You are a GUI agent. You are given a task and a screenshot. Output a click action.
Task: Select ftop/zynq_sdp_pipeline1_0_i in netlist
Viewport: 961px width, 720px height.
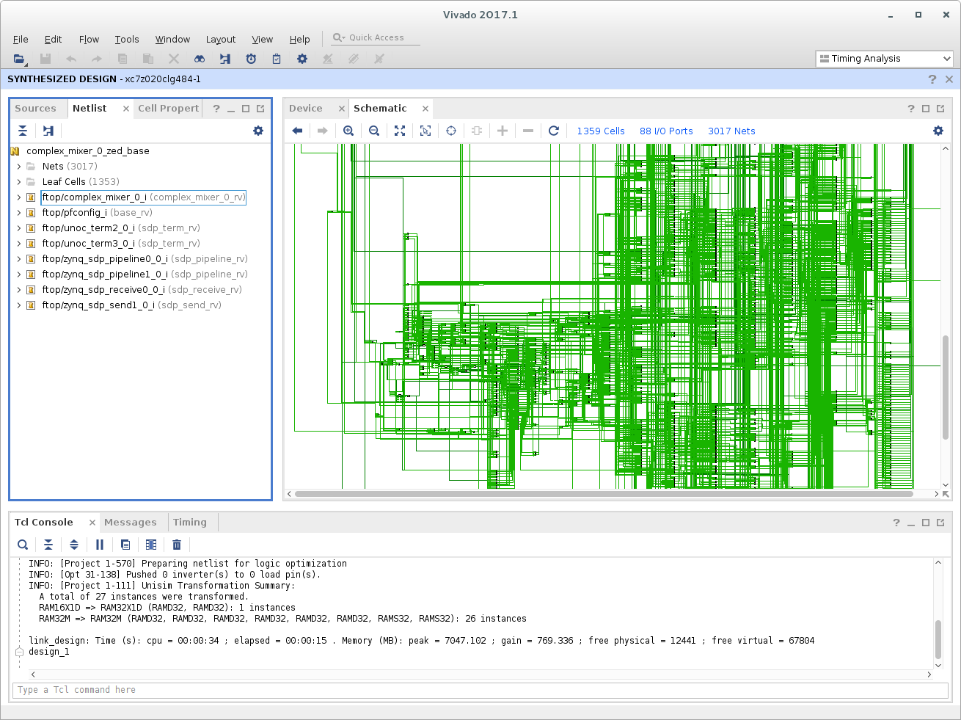click(x=145, y=274)
